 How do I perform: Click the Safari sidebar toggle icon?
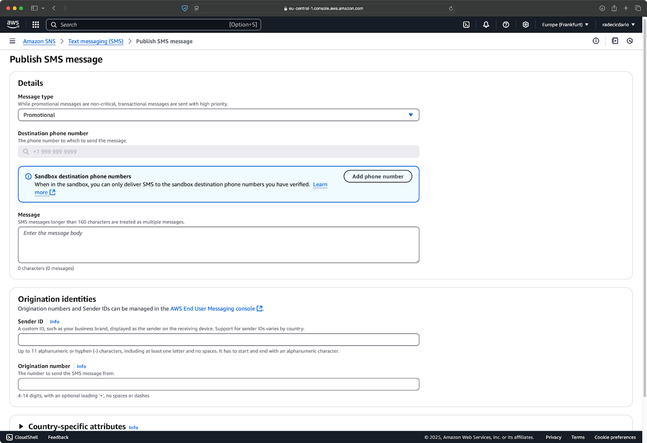pyautogui.click(x=34, y=8)
